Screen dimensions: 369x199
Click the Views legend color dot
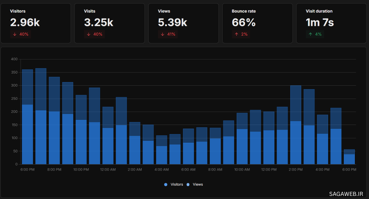pyautogui.click(x=188, y=184)
